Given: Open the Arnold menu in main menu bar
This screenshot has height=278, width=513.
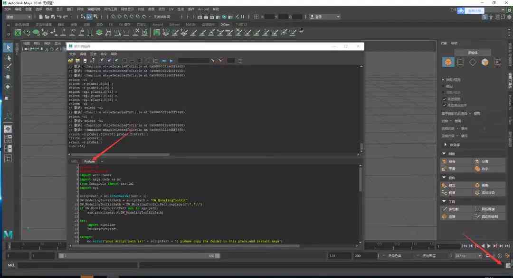Looking at the screenshot, I should point(203,9).
